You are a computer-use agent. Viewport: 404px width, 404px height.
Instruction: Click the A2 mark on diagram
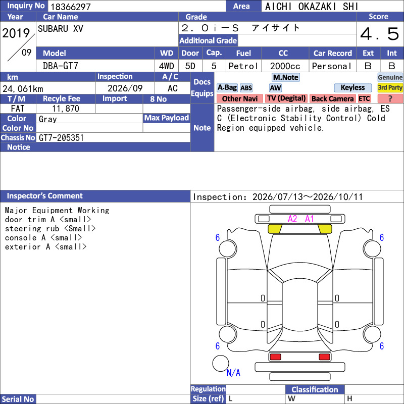tap(292, 219)
